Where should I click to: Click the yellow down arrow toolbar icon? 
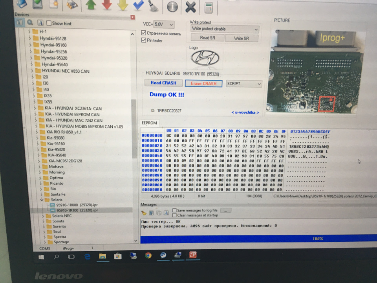pos(123,5)
